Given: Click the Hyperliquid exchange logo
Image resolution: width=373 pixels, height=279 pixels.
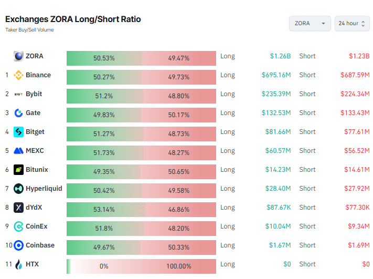Looking at the screenshot, I should pos(18,189).
